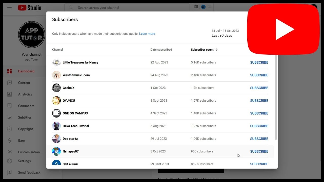Open the Content menu item
The height and width of the screenshot is (182, 324).
24,83
